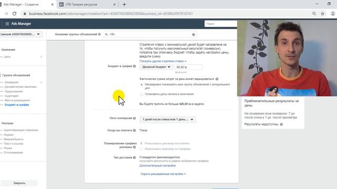Click the info icon beside Когда вы платите
Image resolution: width=337 pixels, height=189 pixels.
click(134, 130)
